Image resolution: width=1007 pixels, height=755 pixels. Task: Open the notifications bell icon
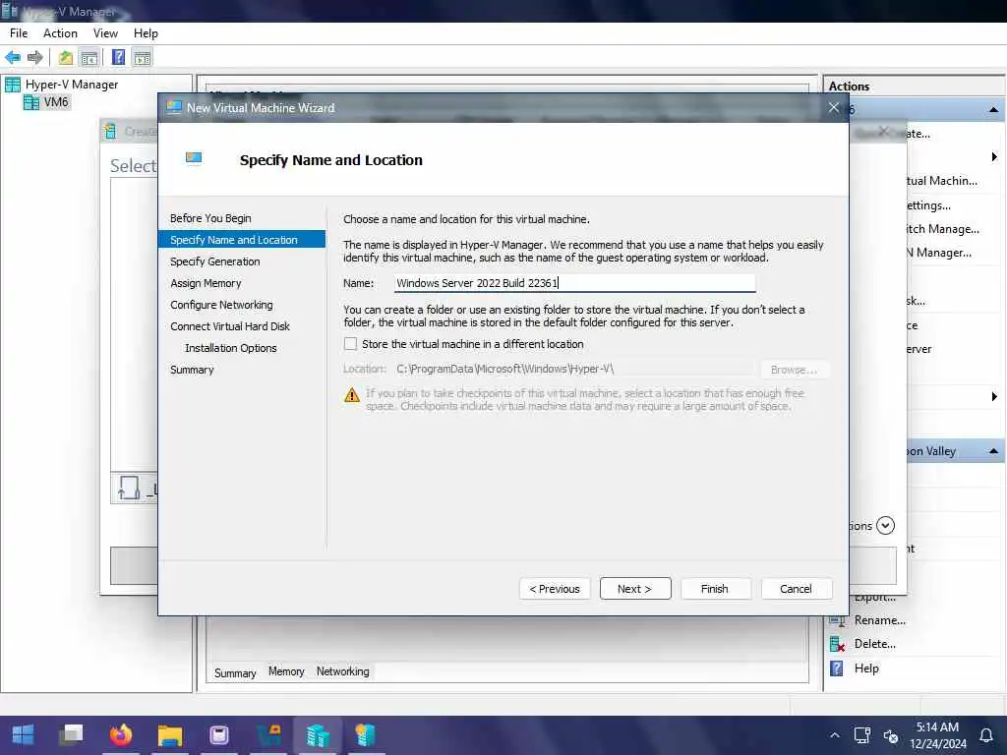tap(985, 735)
